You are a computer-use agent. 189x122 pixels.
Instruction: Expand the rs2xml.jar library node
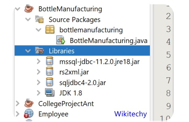point(39,72)
